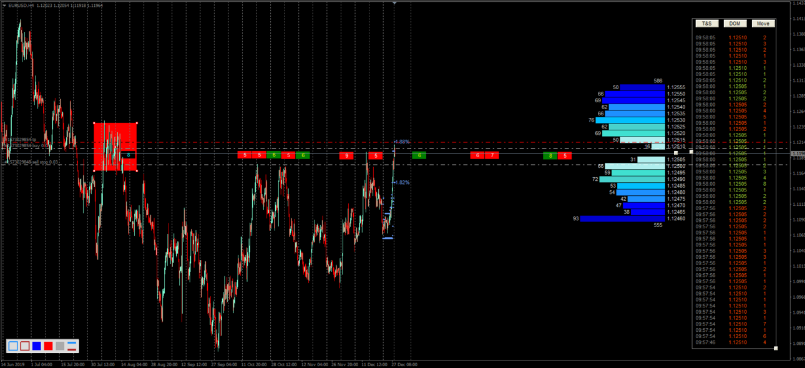The height and width of the screenshot is (368, 805).
Task: Click the Move button
Action: (x=763, y=23)
